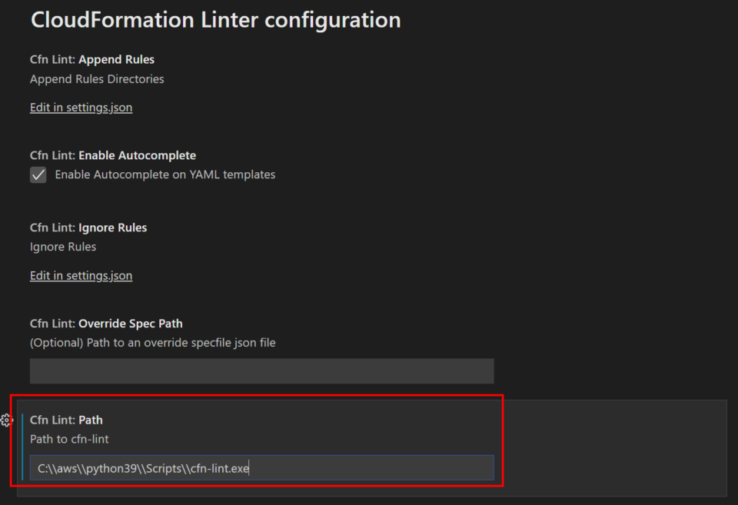Click the gear icon beside Cfn Lint Path setting

pos(8,420)
